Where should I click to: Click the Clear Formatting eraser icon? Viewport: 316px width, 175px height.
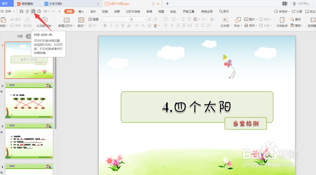(x=149, y=26)
